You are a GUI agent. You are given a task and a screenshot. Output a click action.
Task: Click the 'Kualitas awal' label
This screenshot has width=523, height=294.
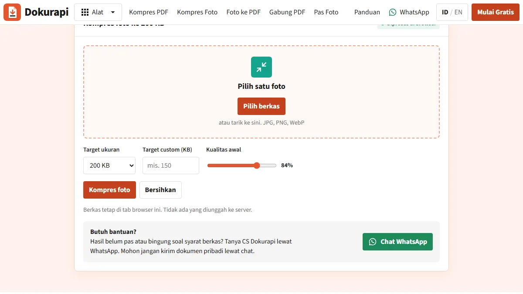tap(224, 149)
